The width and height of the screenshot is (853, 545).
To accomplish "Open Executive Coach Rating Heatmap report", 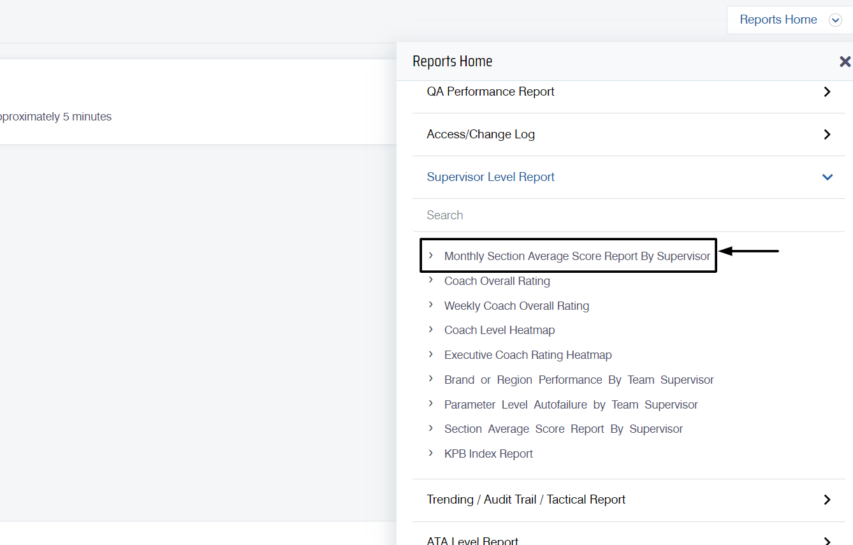I will (528, 355).
